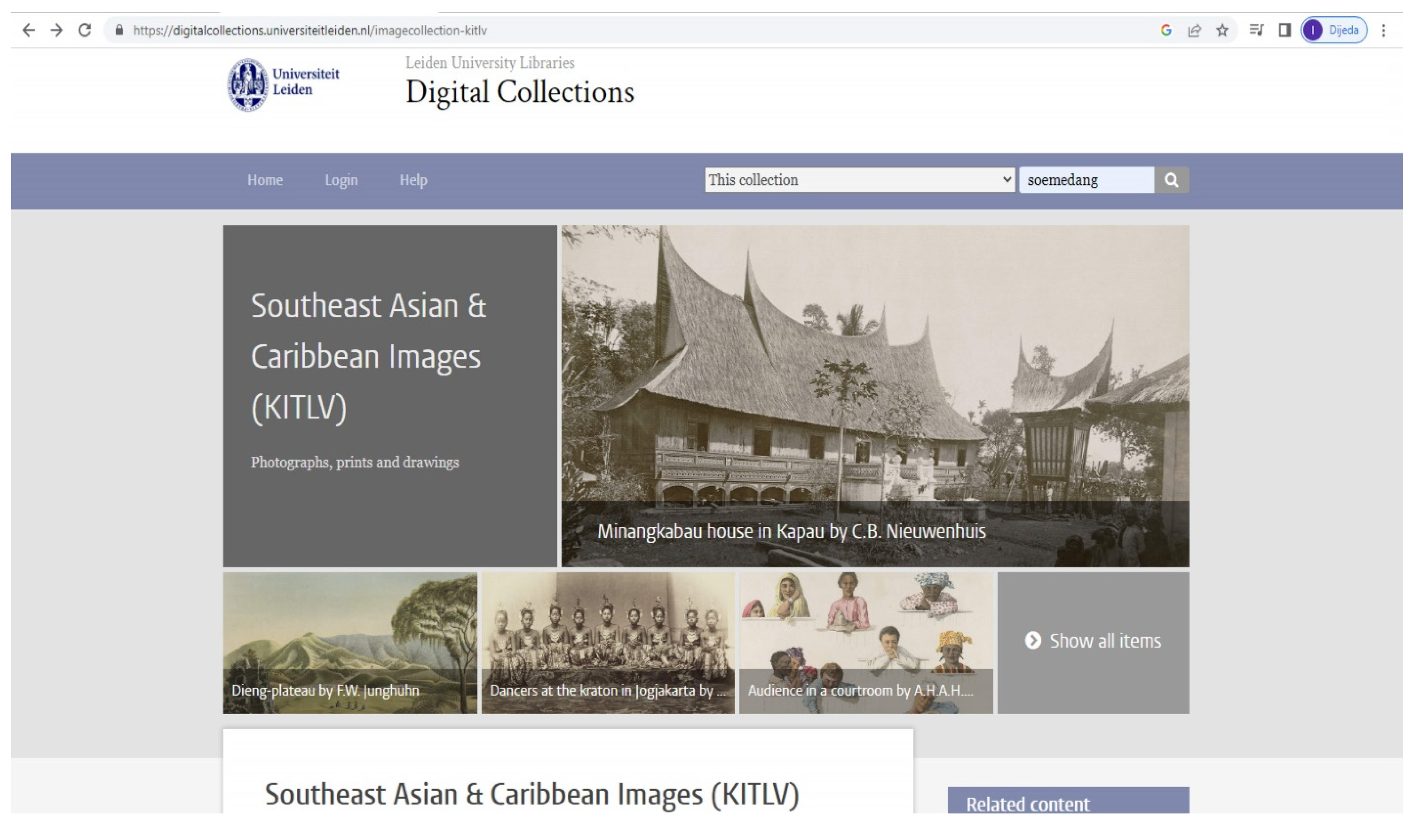
Task: Open Chrome three-dot menu
Action: [1383, 30]
